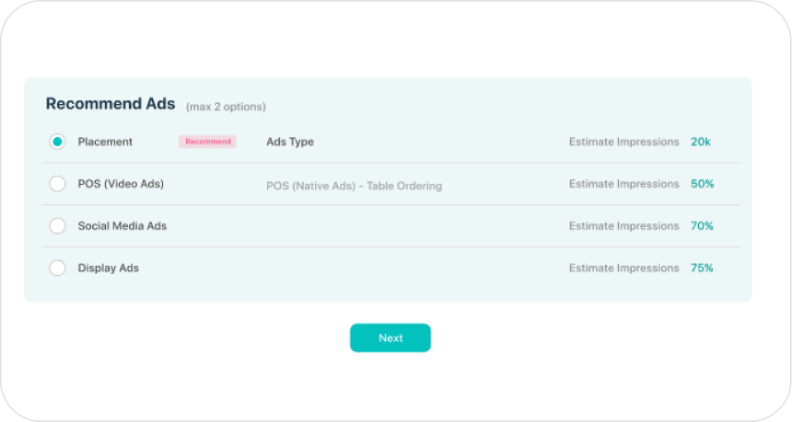Image resolution: width=792 pixels, height=422 pixels.
Task: Click the Recommend Ads heading
Action: pos(111,104)
